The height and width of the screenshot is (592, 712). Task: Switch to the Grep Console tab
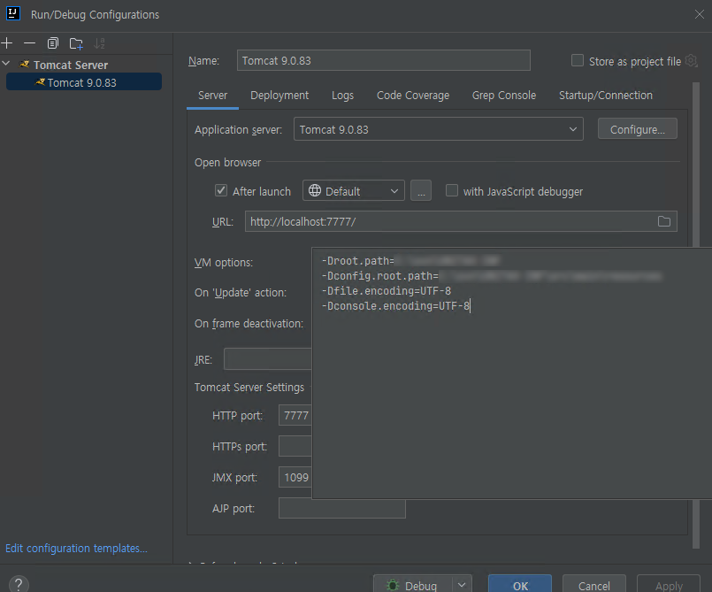point(503,96)
